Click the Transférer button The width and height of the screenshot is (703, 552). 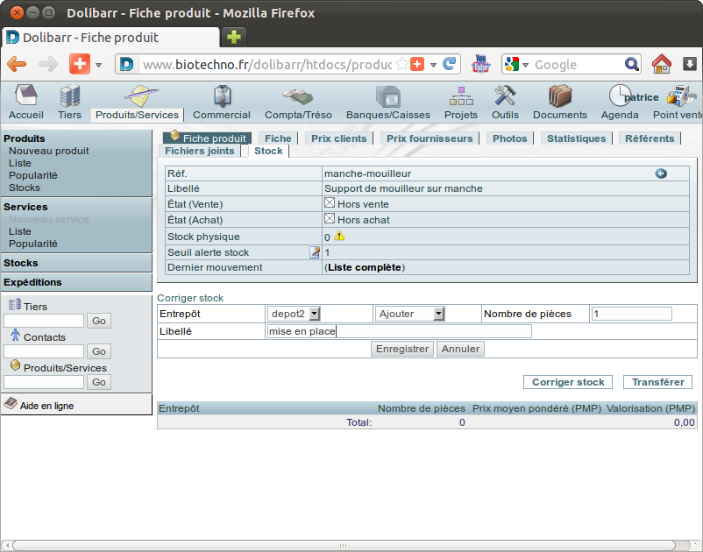pyautogui.click(x=657, y=382)
